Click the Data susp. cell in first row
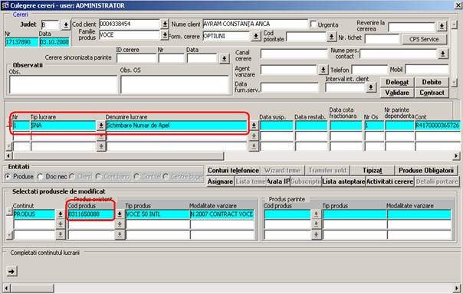 point(277,126)
